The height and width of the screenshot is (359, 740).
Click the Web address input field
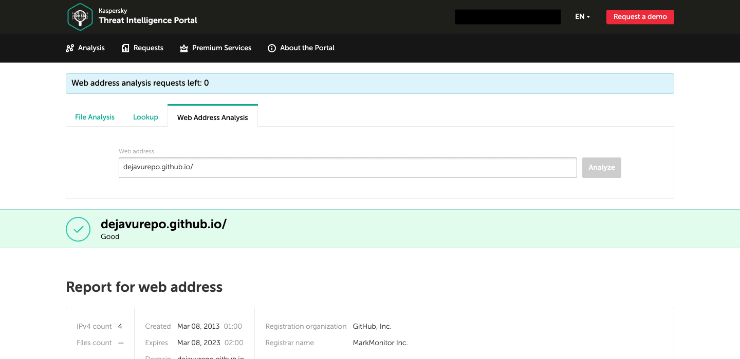click(x=347, y=168)
